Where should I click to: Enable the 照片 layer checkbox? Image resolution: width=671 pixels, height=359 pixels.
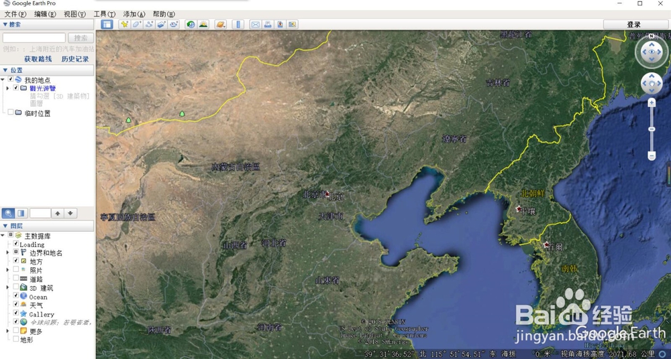[16, 269]
